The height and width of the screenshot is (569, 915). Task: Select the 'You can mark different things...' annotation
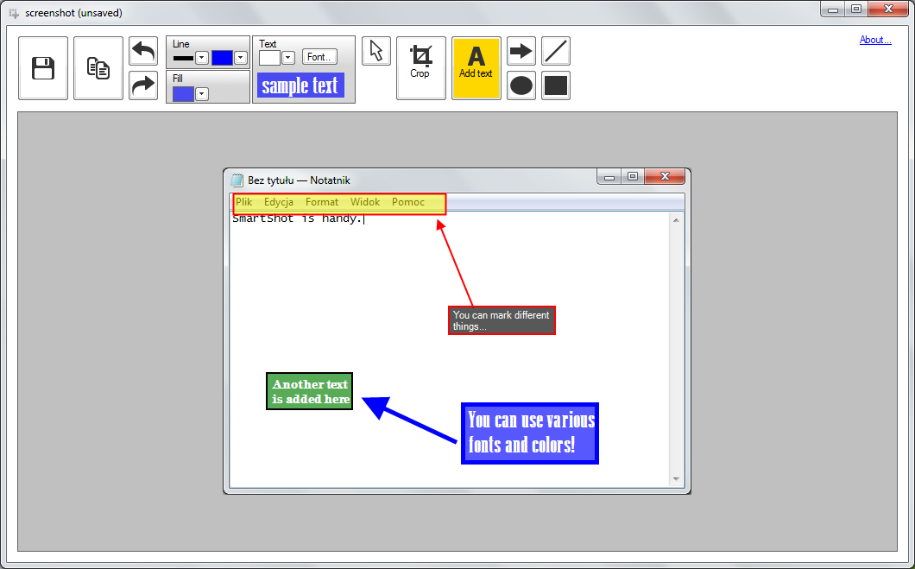pyautogui.click(x=502, y=320)
